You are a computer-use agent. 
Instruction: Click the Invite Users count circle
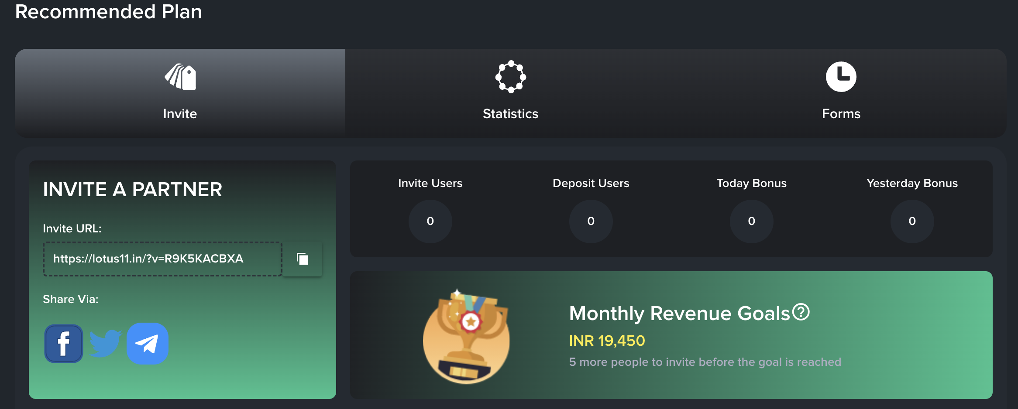coord(430,221)
